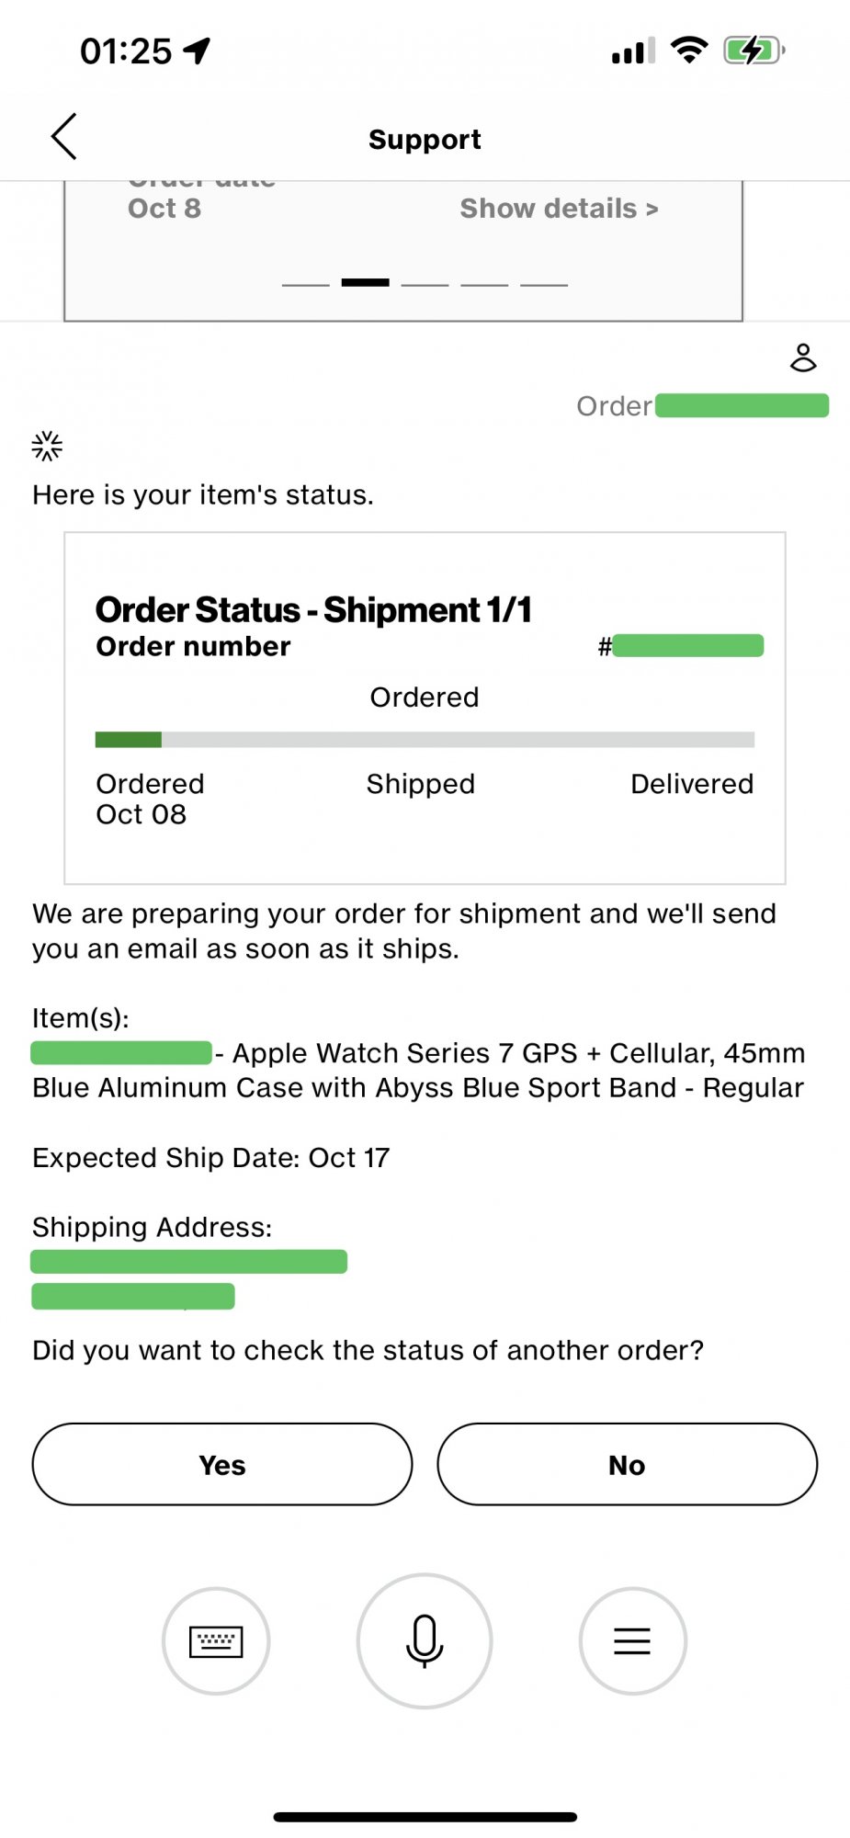Tap the back arrow in the header
The width and height of the screenshot is (850, 1838).
pos(63,138)
